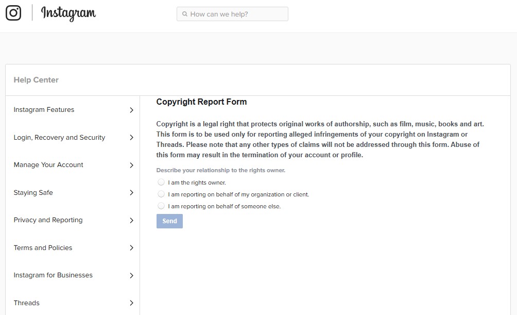Open the Threads sidebar entry
Image resolution: width=517 pixels, height=315 pixels.
click(x=26, y=303)
